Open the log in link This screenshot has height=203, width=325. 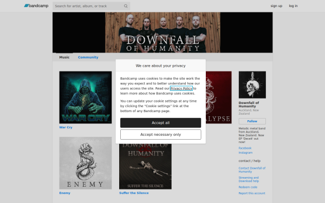(x=293, y=6)
